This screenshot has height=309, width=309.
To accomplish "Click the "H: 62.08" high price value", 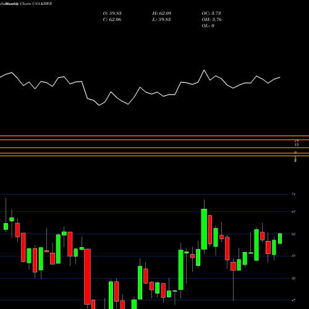I will click(x=162, y=14).
